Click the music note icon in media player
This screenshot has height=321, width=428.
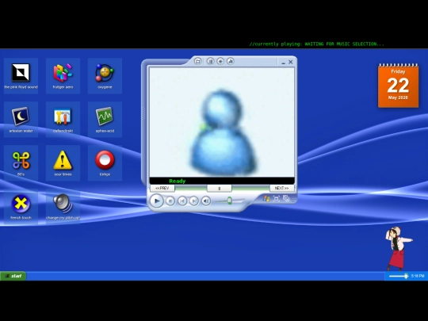click(x=231, y=61)
